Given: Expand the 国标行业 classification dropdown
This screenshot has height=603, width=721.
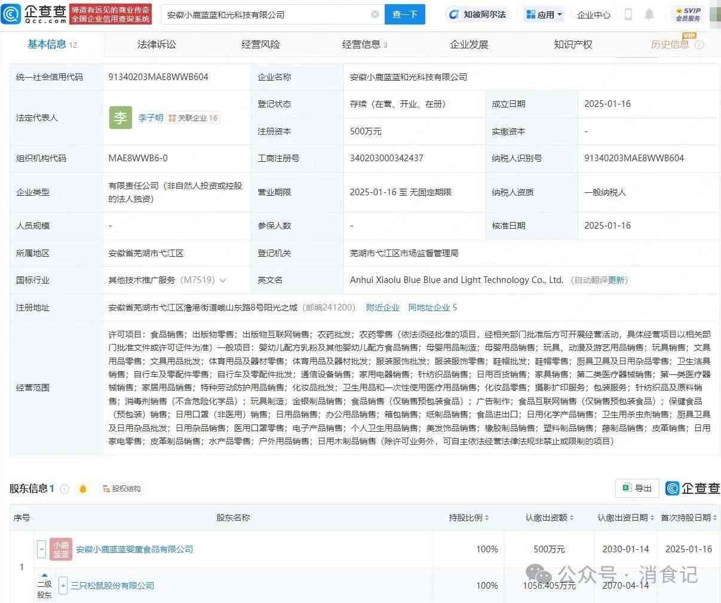Looking at the screenshot, I should pos(223,280).
